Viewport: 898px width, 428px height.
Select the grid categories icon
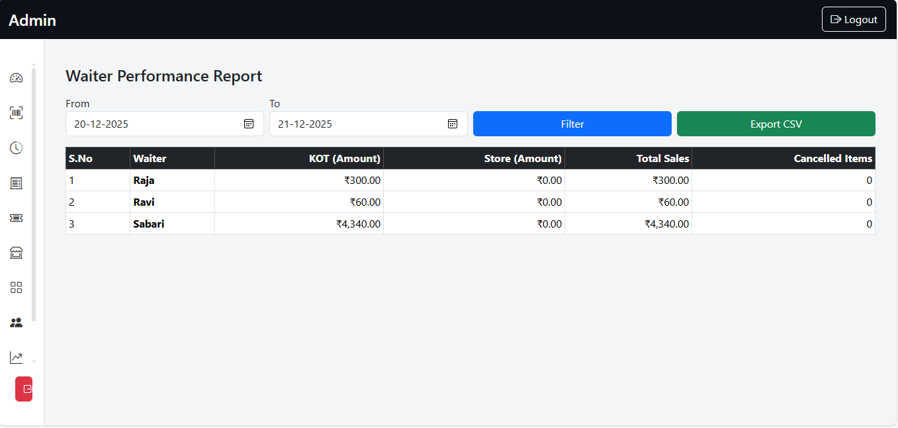point(17,288)
